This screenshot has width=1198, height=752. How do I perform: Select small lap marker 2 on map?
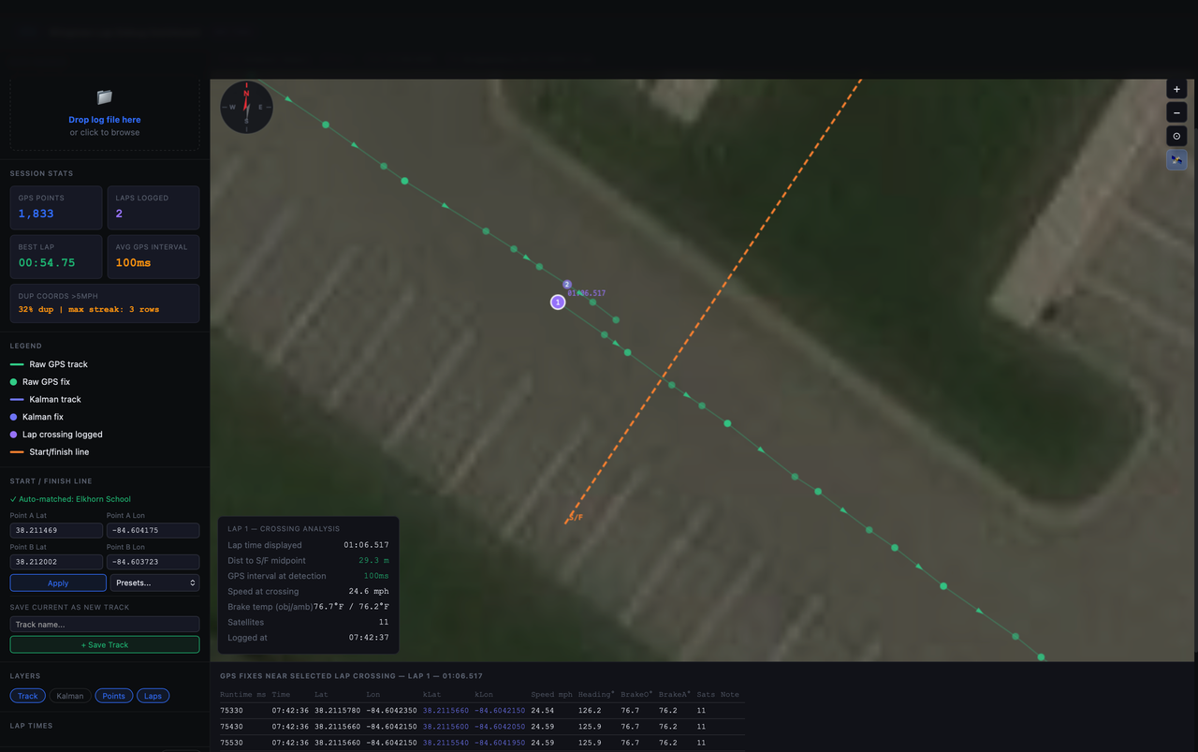[x=567, y=284]
